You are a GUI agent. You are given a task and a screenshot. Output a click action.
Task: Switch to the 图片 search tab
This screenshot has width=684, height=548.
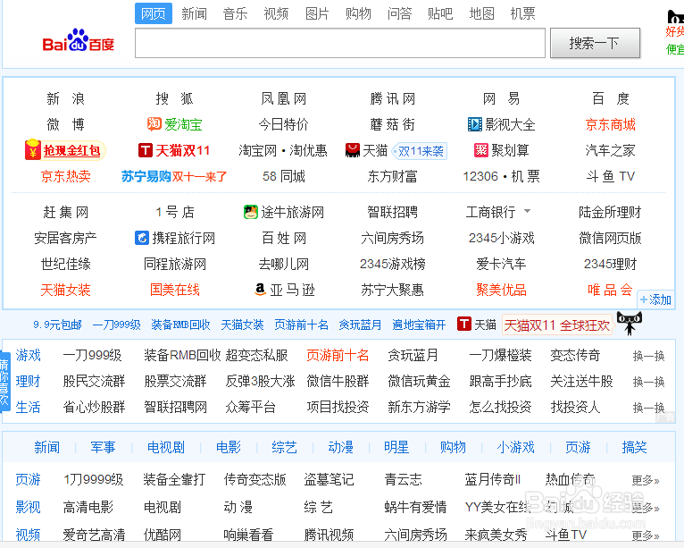pyautogui.click(x=317, y=13)
